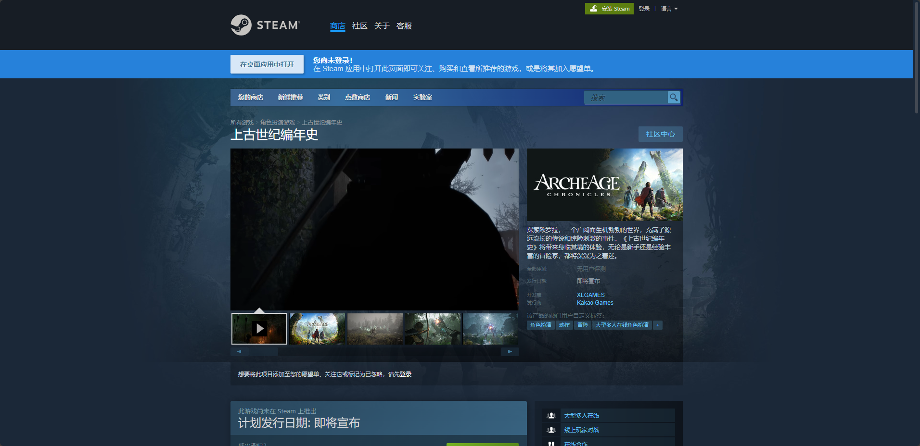The image size is (920, 446).
Task: Select the 动作 tag
Action: point(564,325)
